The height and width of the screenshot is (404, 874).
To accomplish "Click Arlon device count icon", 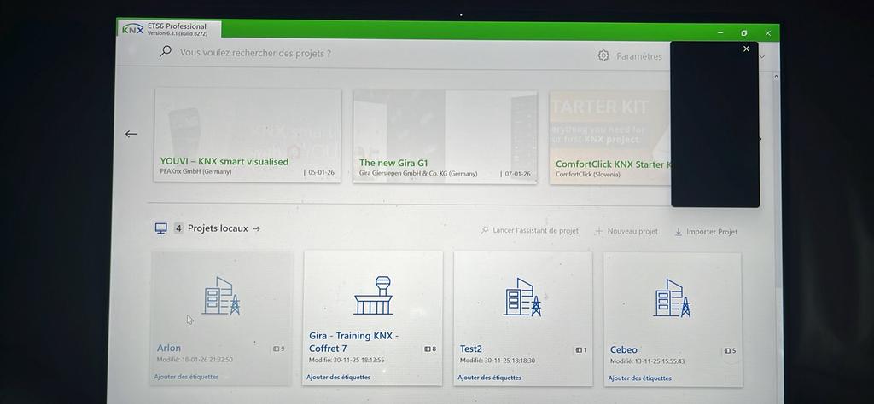I will [276, 349].
